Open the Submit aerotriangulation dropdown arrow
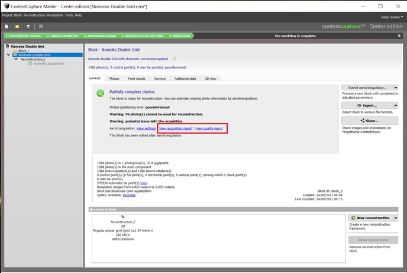The image size is (407, 273). (396, 87)
